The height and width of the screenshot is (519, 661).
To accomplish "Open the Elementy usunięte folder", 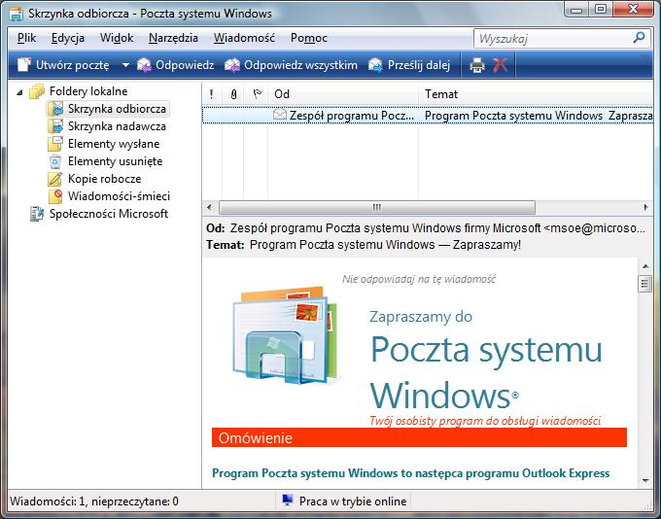I will [115, 161].
